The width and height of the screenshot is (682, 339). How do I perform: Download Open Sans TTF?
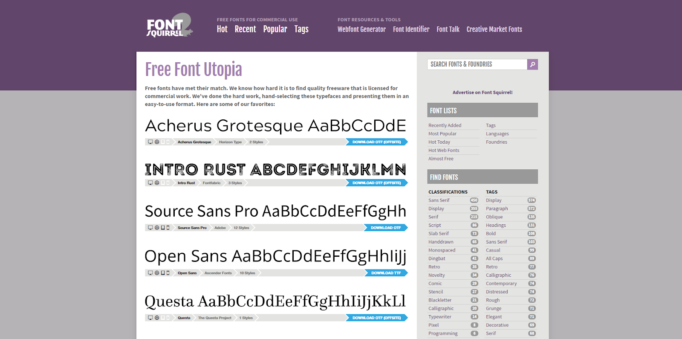(x=386, y=273)
